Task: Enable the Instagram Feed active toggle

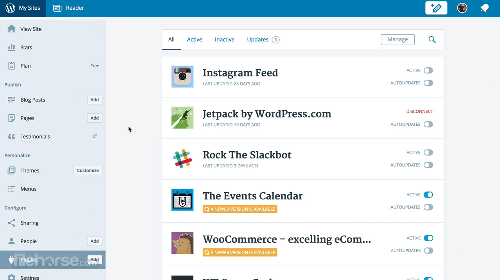Action: [428, 71]
